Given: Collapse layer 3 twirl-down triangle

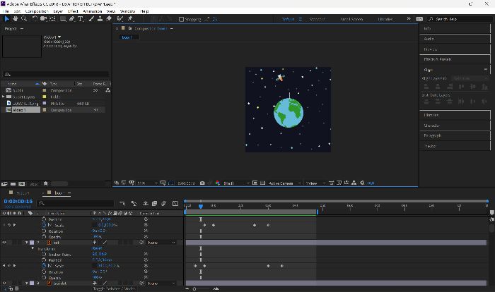Looking at the screenshot, I should coord(27,283).
